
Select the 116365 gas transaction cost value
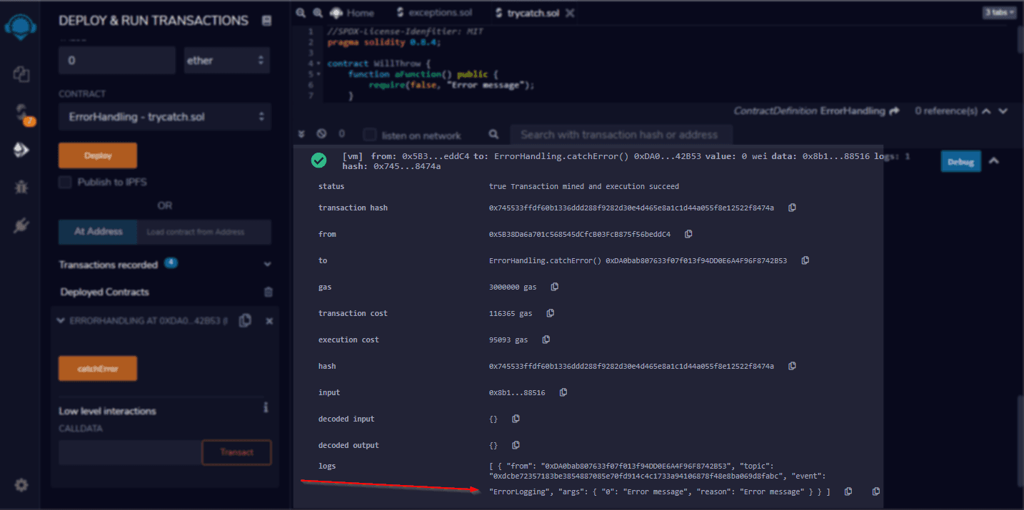pyautogui.click(x=511, y=313)
